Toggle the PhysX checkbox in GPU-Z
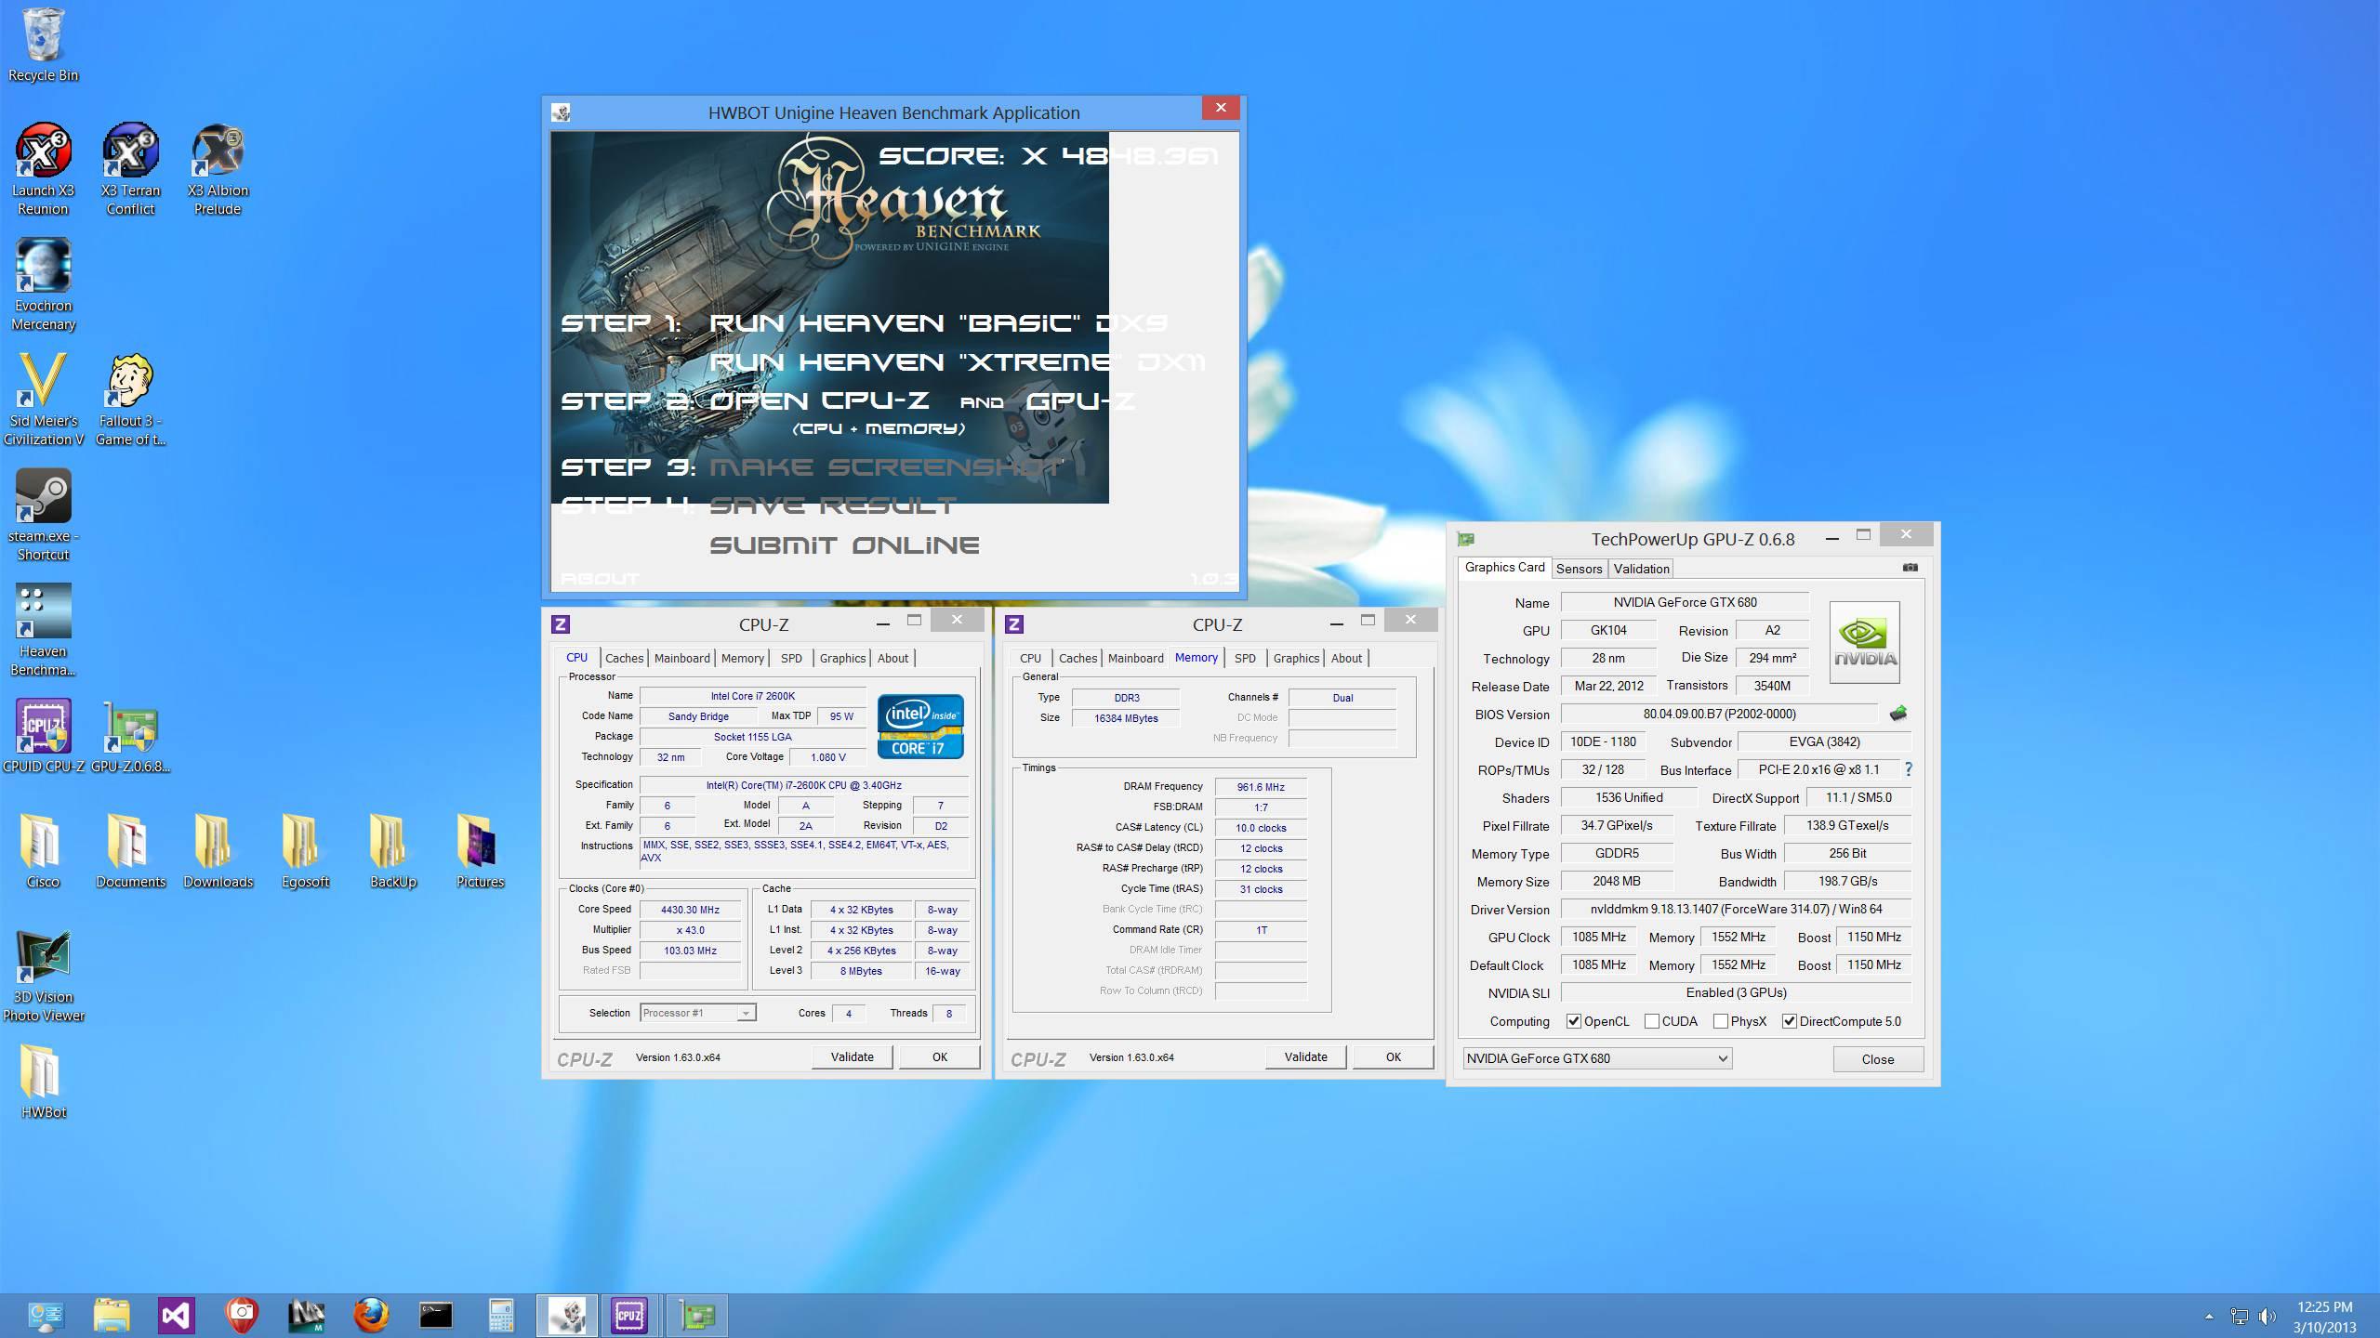The image size is (2380, 1338). point(1721,1021)
